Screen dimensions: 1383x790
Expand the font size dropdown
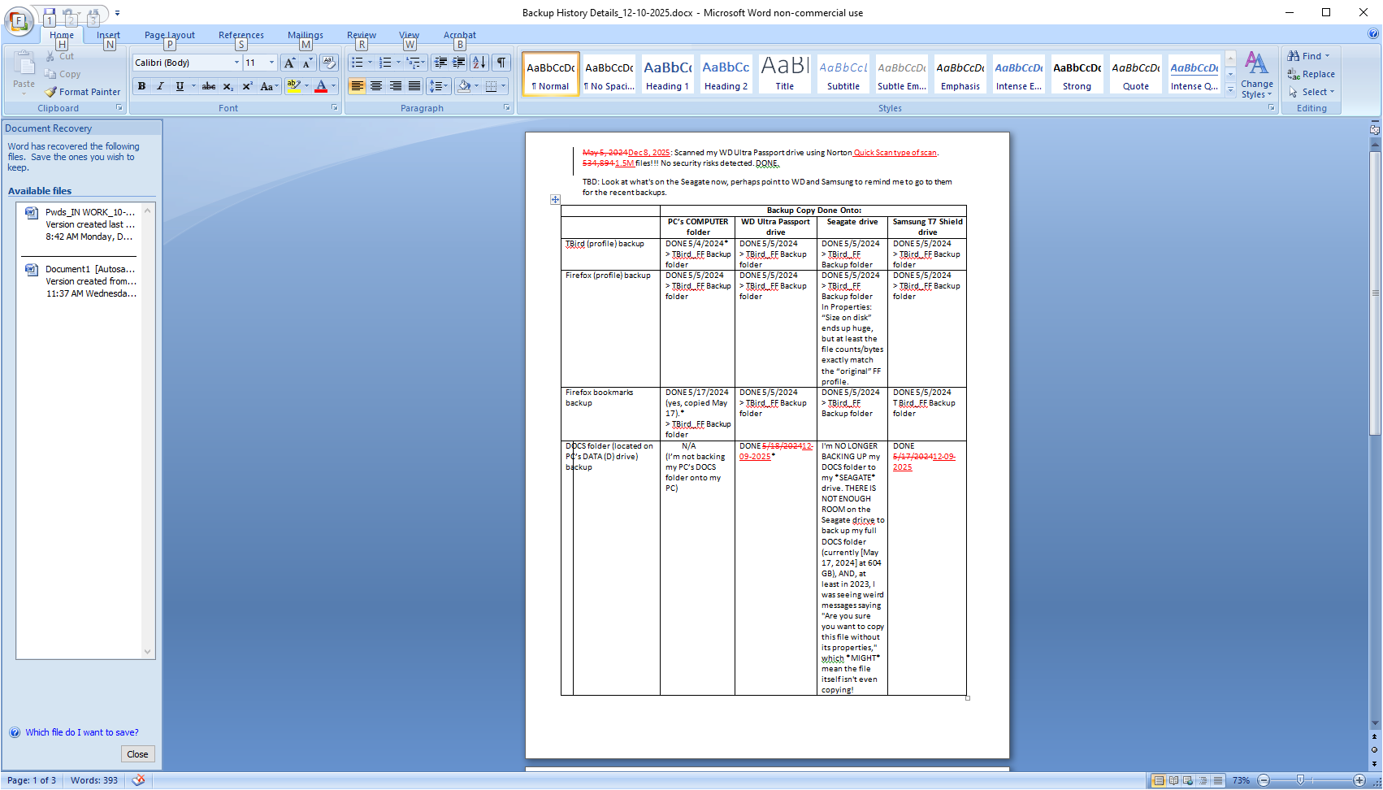(x=271, y=63)
